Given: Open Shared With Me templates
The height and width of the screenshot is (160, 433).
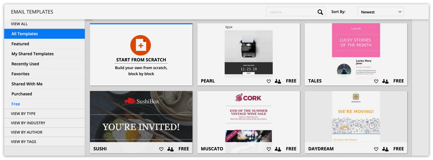Looking at the screenshot, I should [x=44, y=84].
